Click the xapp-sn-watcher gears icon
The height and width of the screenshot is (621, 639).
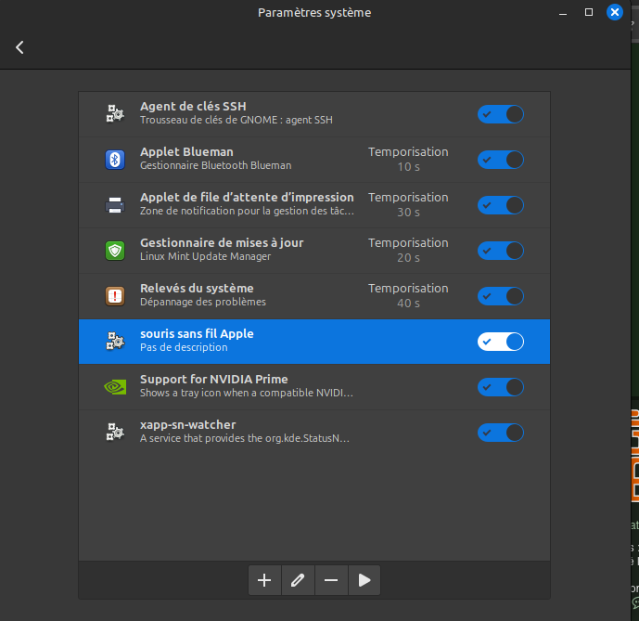coord(114,433)
